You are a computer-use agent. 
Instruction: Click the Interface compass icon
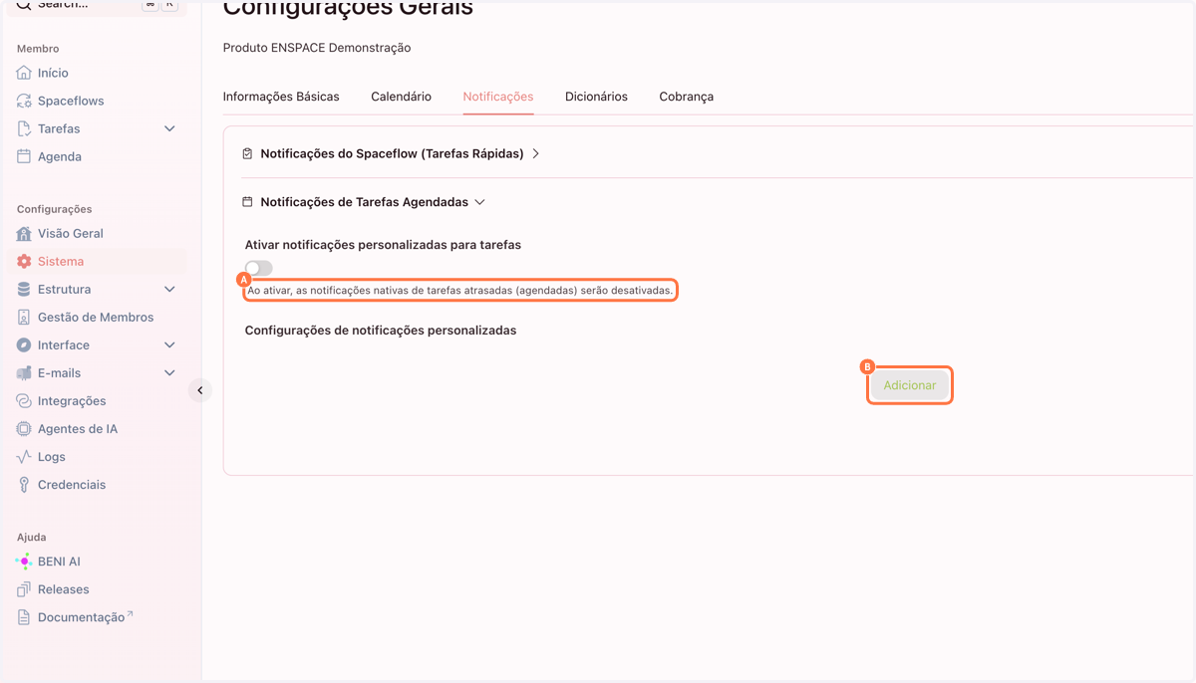tap(25, 344)
